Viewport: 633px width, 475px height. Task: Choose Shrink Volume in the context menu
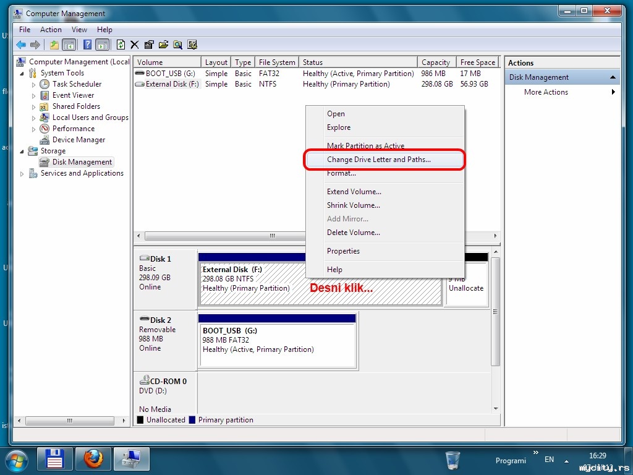[x=384, y=205]
